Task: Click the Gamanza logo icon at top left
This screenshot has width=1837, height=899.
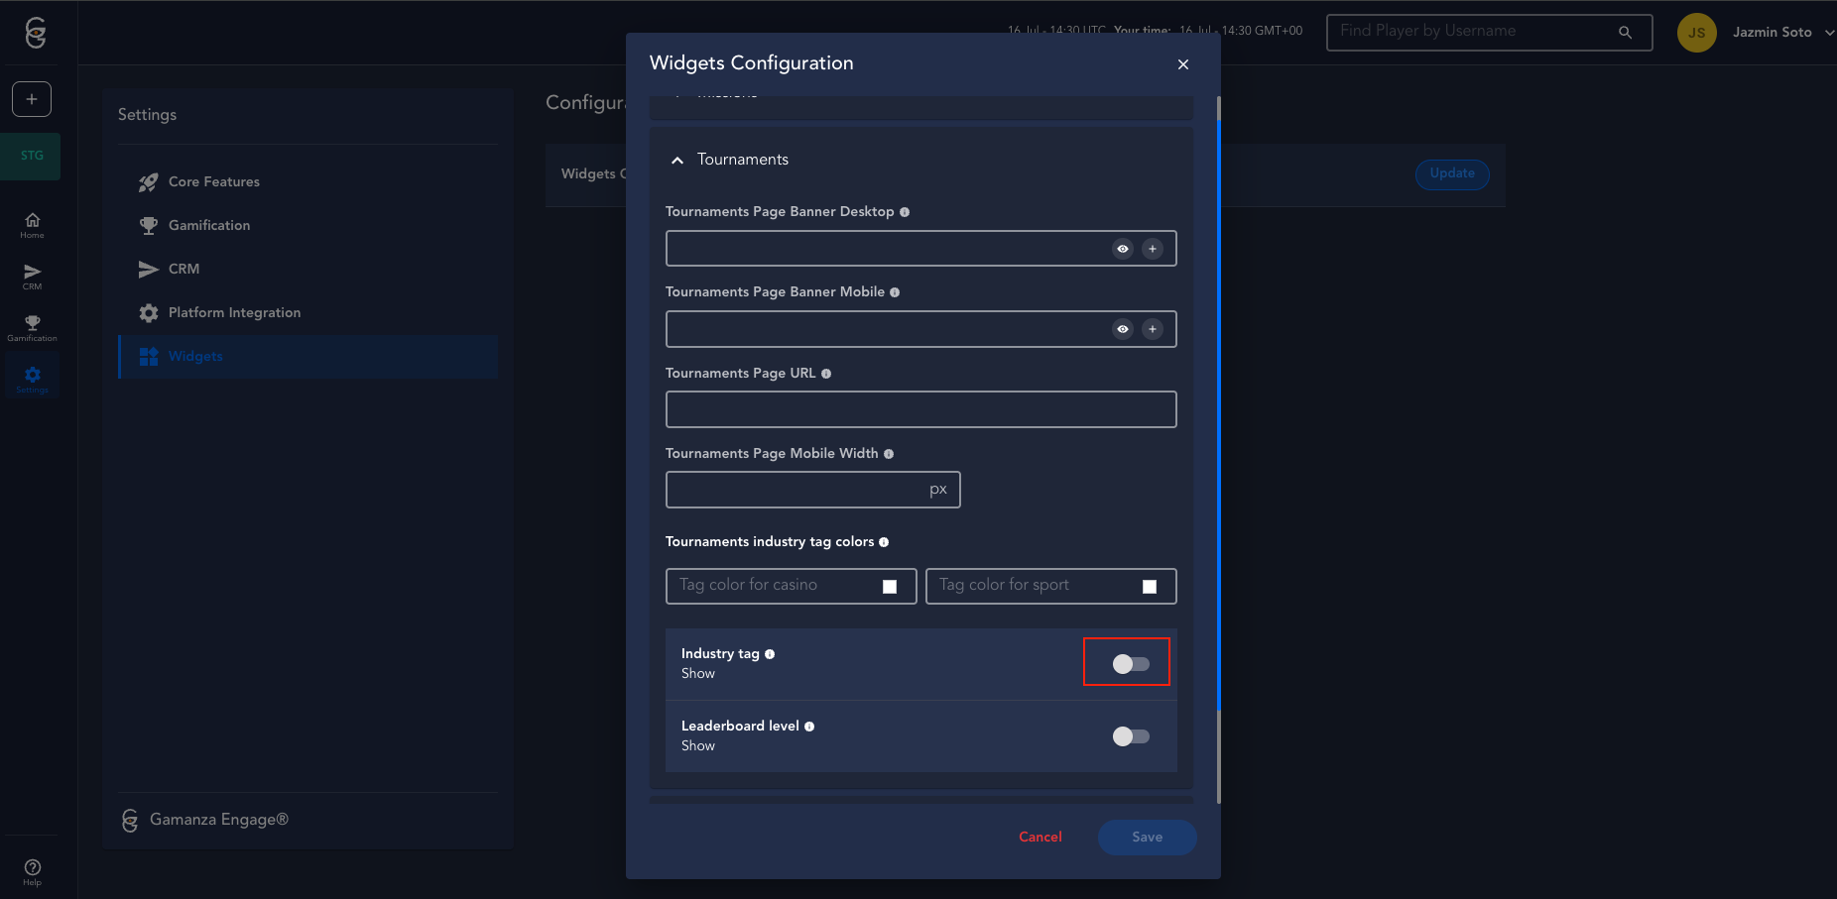Action: tap(36, 33)
